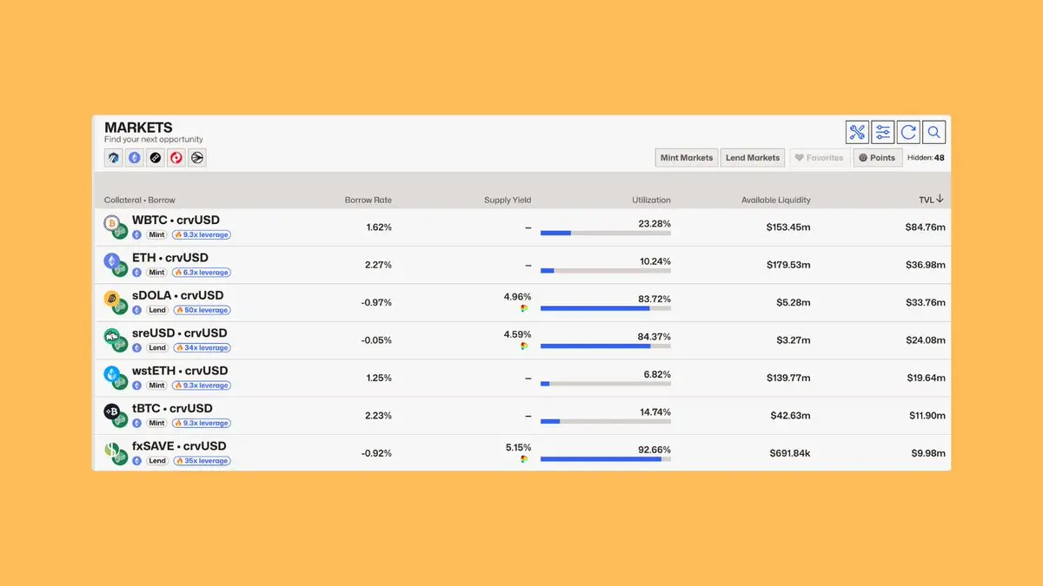
Task: Open the wstETH • crvUSD market
Action: 180,371
